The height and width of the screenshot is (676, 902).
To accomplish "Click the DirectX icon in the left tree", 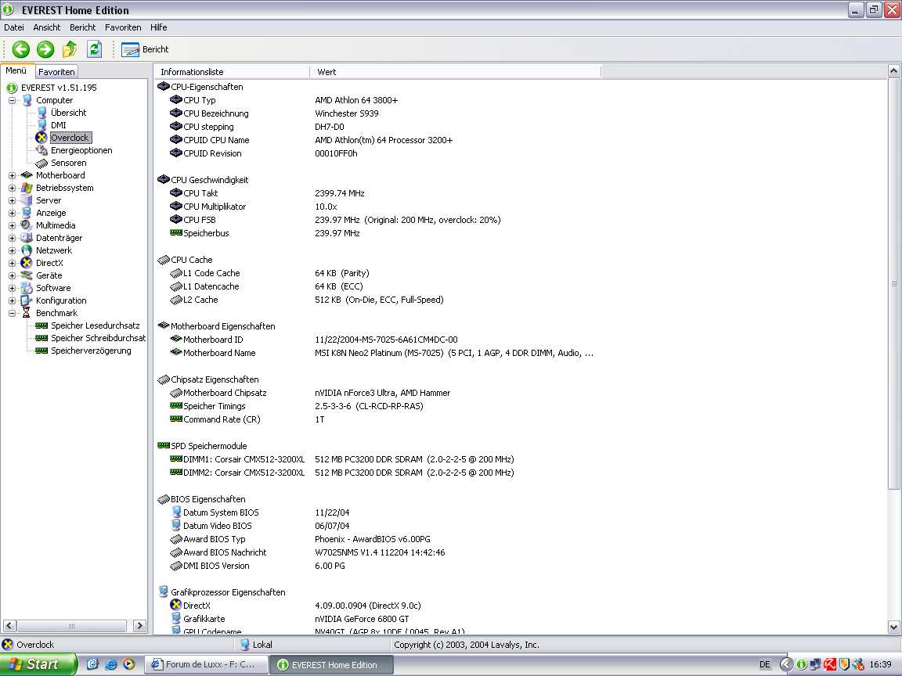I will 27,263.
